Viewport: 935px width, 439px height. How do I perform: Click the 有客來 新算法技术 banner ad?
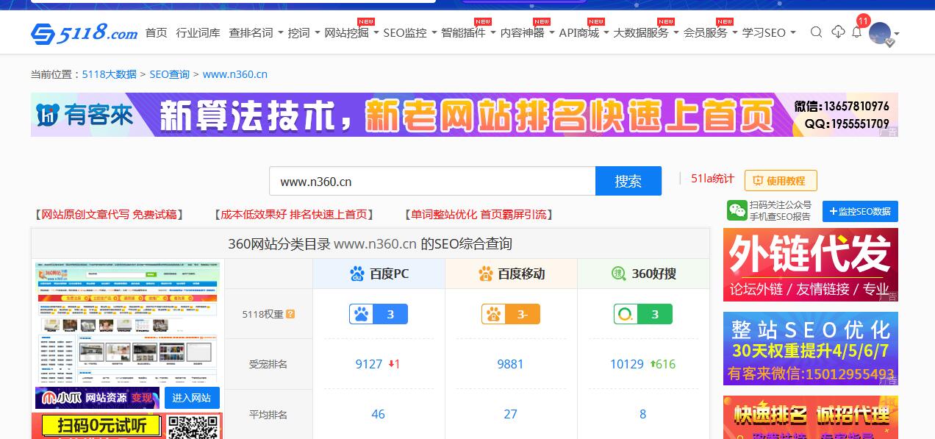coord(465,115)
